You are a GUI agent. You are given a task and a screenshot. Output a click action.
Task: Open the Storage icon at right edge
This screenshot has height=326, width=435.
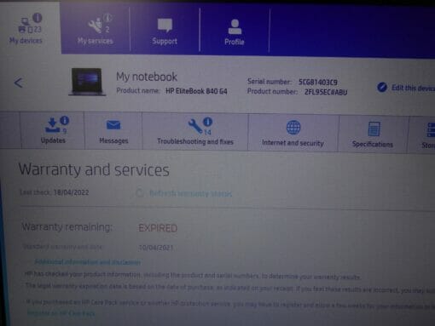(431, 130)
